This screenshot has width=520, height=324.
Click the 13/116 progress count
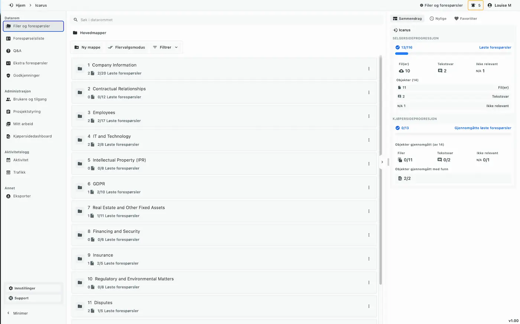click(x=407, y=48)
